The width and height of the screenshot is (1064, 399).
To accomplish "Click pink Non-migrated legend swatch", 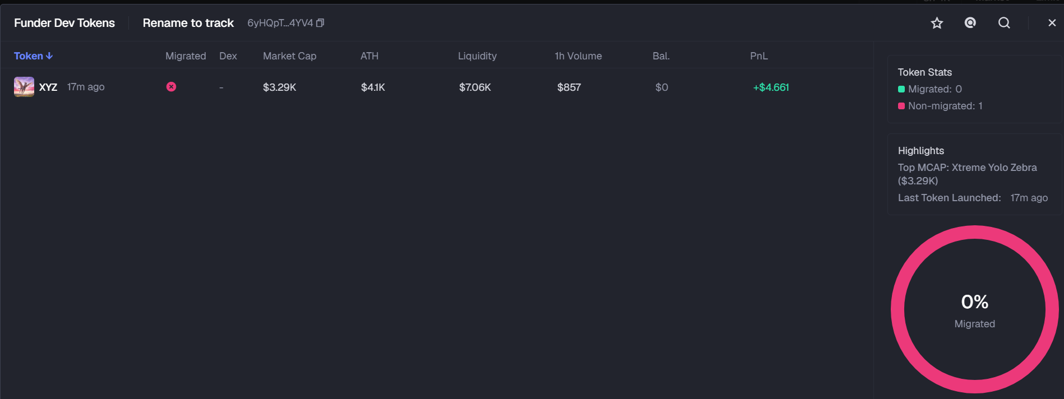I will tap(901, 106).
